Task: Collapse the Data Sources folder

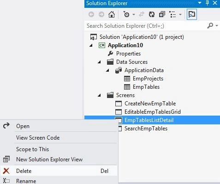Action: (x=99, y=62)
